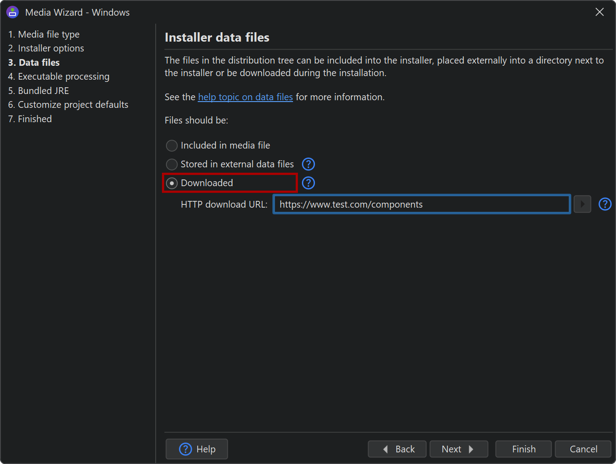Click the Finish button
This screenshot has width=616, height=464.
[x=523, y=449]
